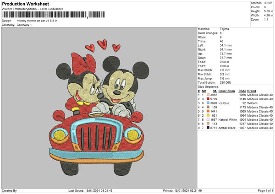The height and width of the screenshot is (194, 275).
Task: Select the orange swatch in stop 5
Action: click(x=208, y=111)
